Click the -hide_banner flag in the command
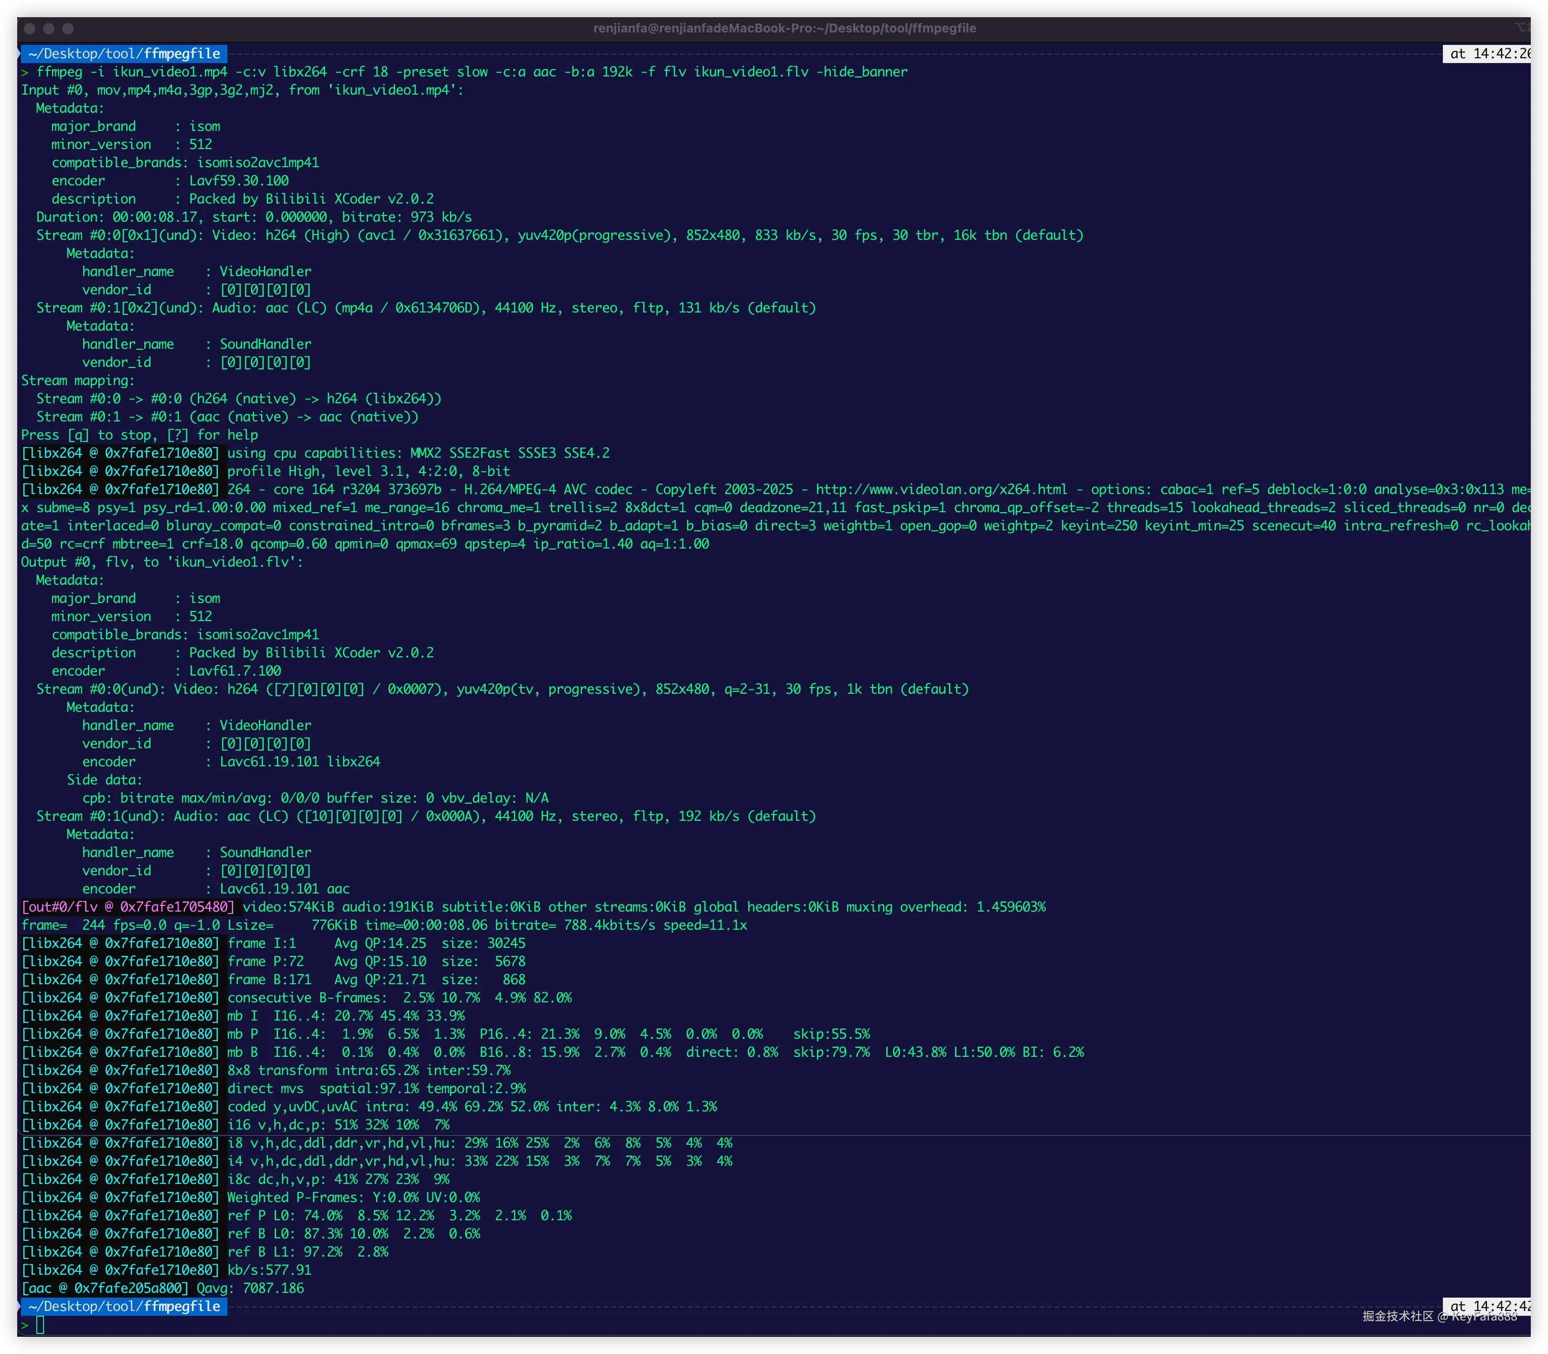 pyautogui.click(x=861, y=72)
